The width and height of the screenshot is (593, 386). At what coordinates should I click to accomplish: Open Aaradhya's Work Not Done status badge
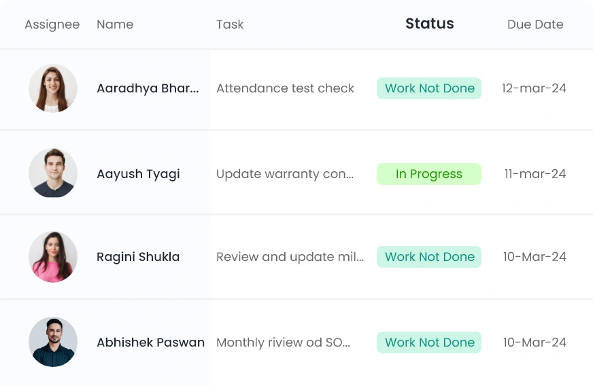pyautogui.click(x=429, y=88)
